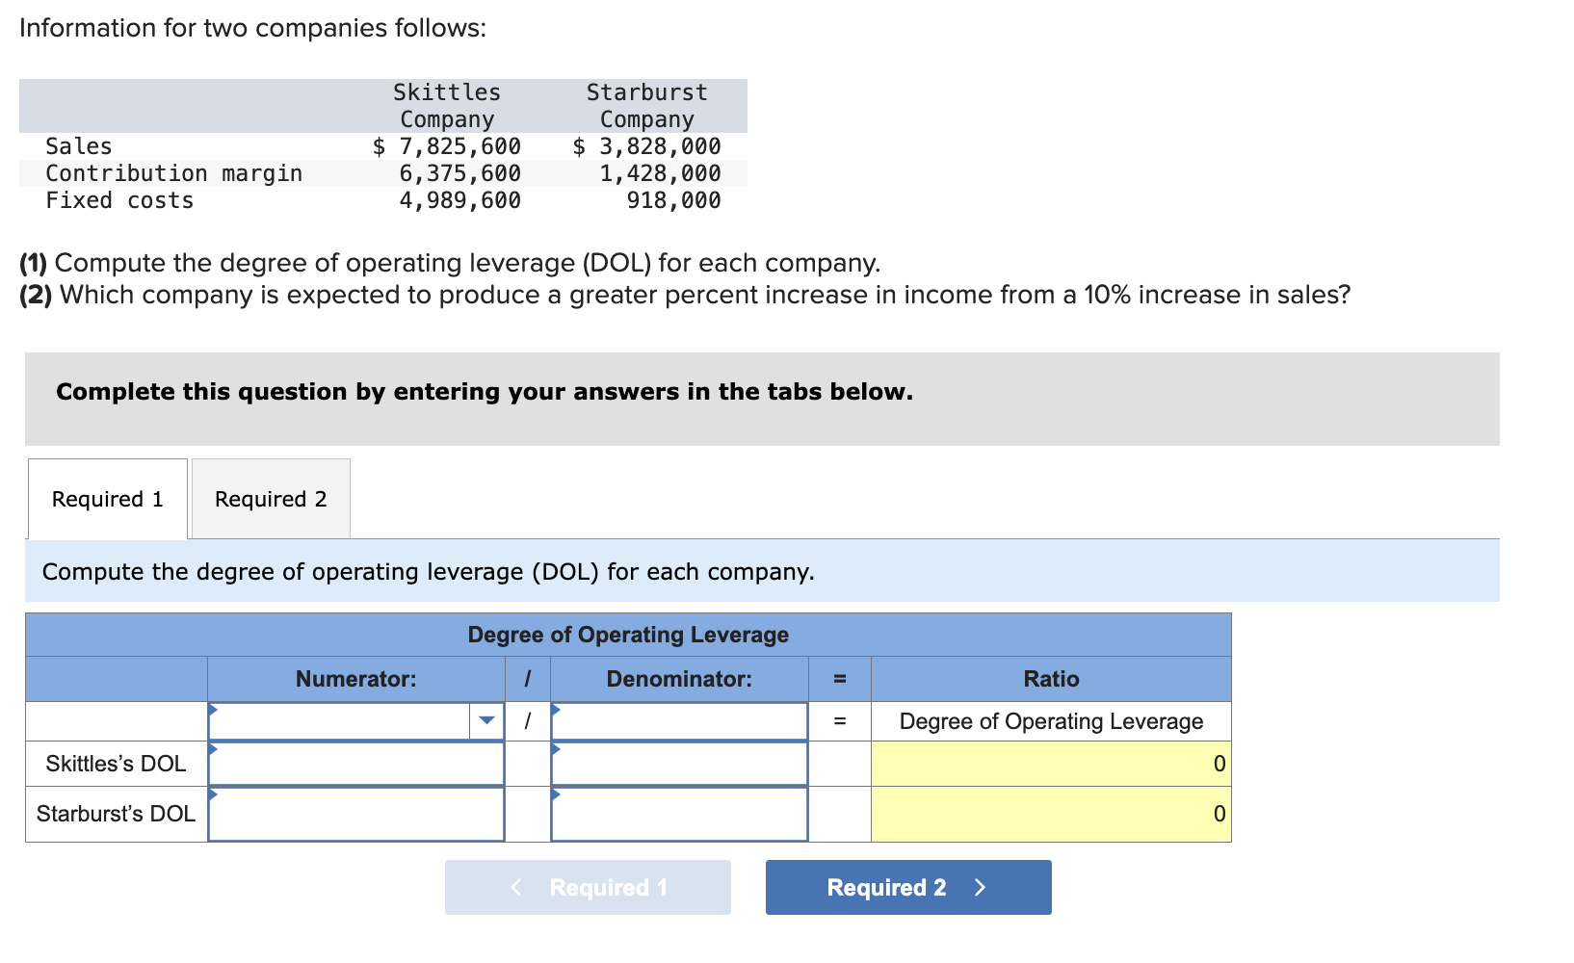Click Starburst's DOL numerator input field
The image size is (1574, 963).
pos(356,814)
